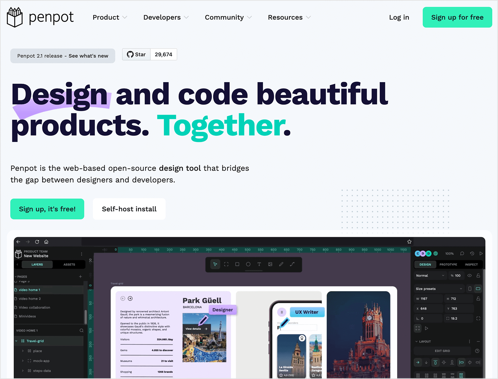Select the Board tool
Viewport: 498px width, 379px height.
226,264
